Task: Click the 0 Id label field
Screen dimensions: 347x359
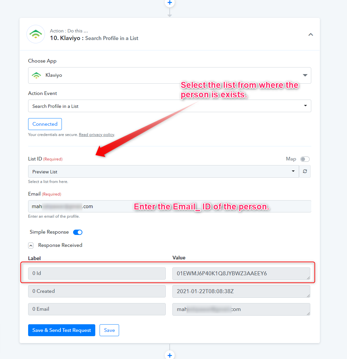Action: tap(97, 273)
